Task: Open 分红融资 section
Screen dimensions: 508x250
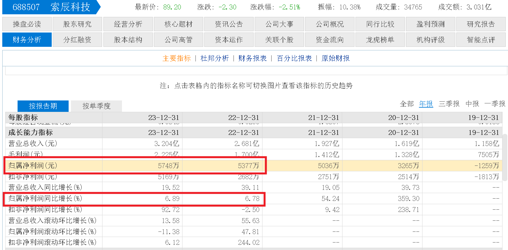Action: pyautogui.click(x=77, y=40)
